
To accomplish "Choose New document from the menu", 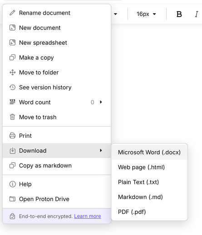I will coord(57,28).
